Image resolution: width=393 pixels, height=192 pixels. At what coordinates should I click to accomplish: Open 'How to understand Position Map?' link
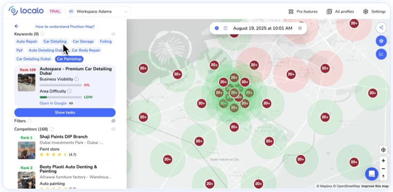tap(65, 27)
